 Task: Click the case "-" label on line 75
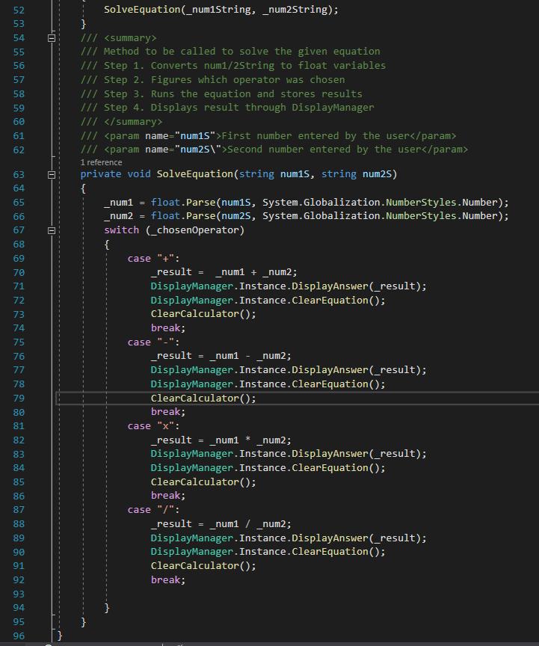point(153,342)
